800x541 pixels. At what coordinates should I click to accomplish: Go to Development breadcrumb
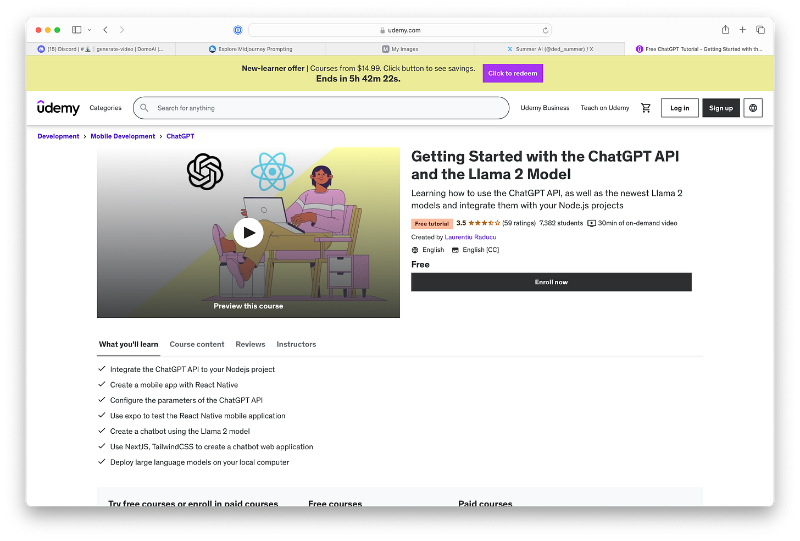click(58, 136)
